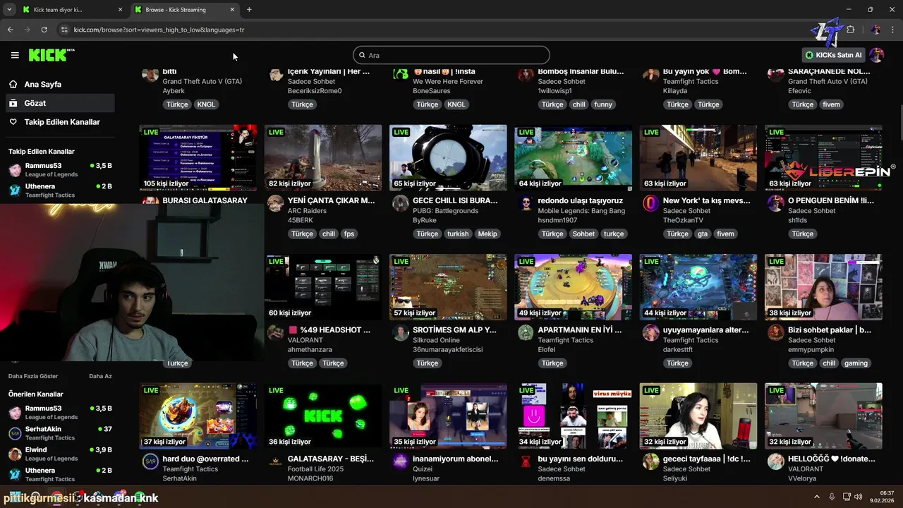The image size is (903, 508).
Task: Open the SerhatAkin hard duo stream thumbnail
Action: tap(198, 416)
